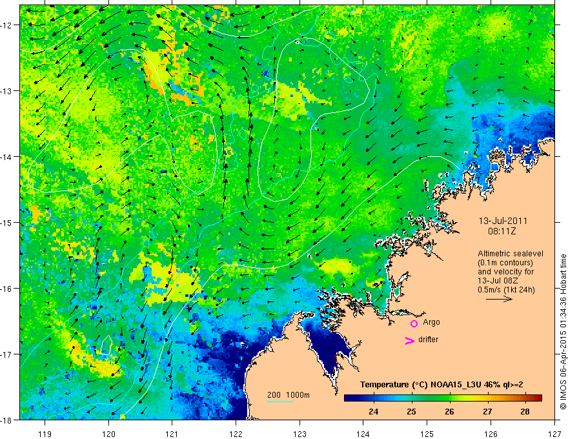
Task: Select the time text 08:11Z
Action: coord(502,231)
